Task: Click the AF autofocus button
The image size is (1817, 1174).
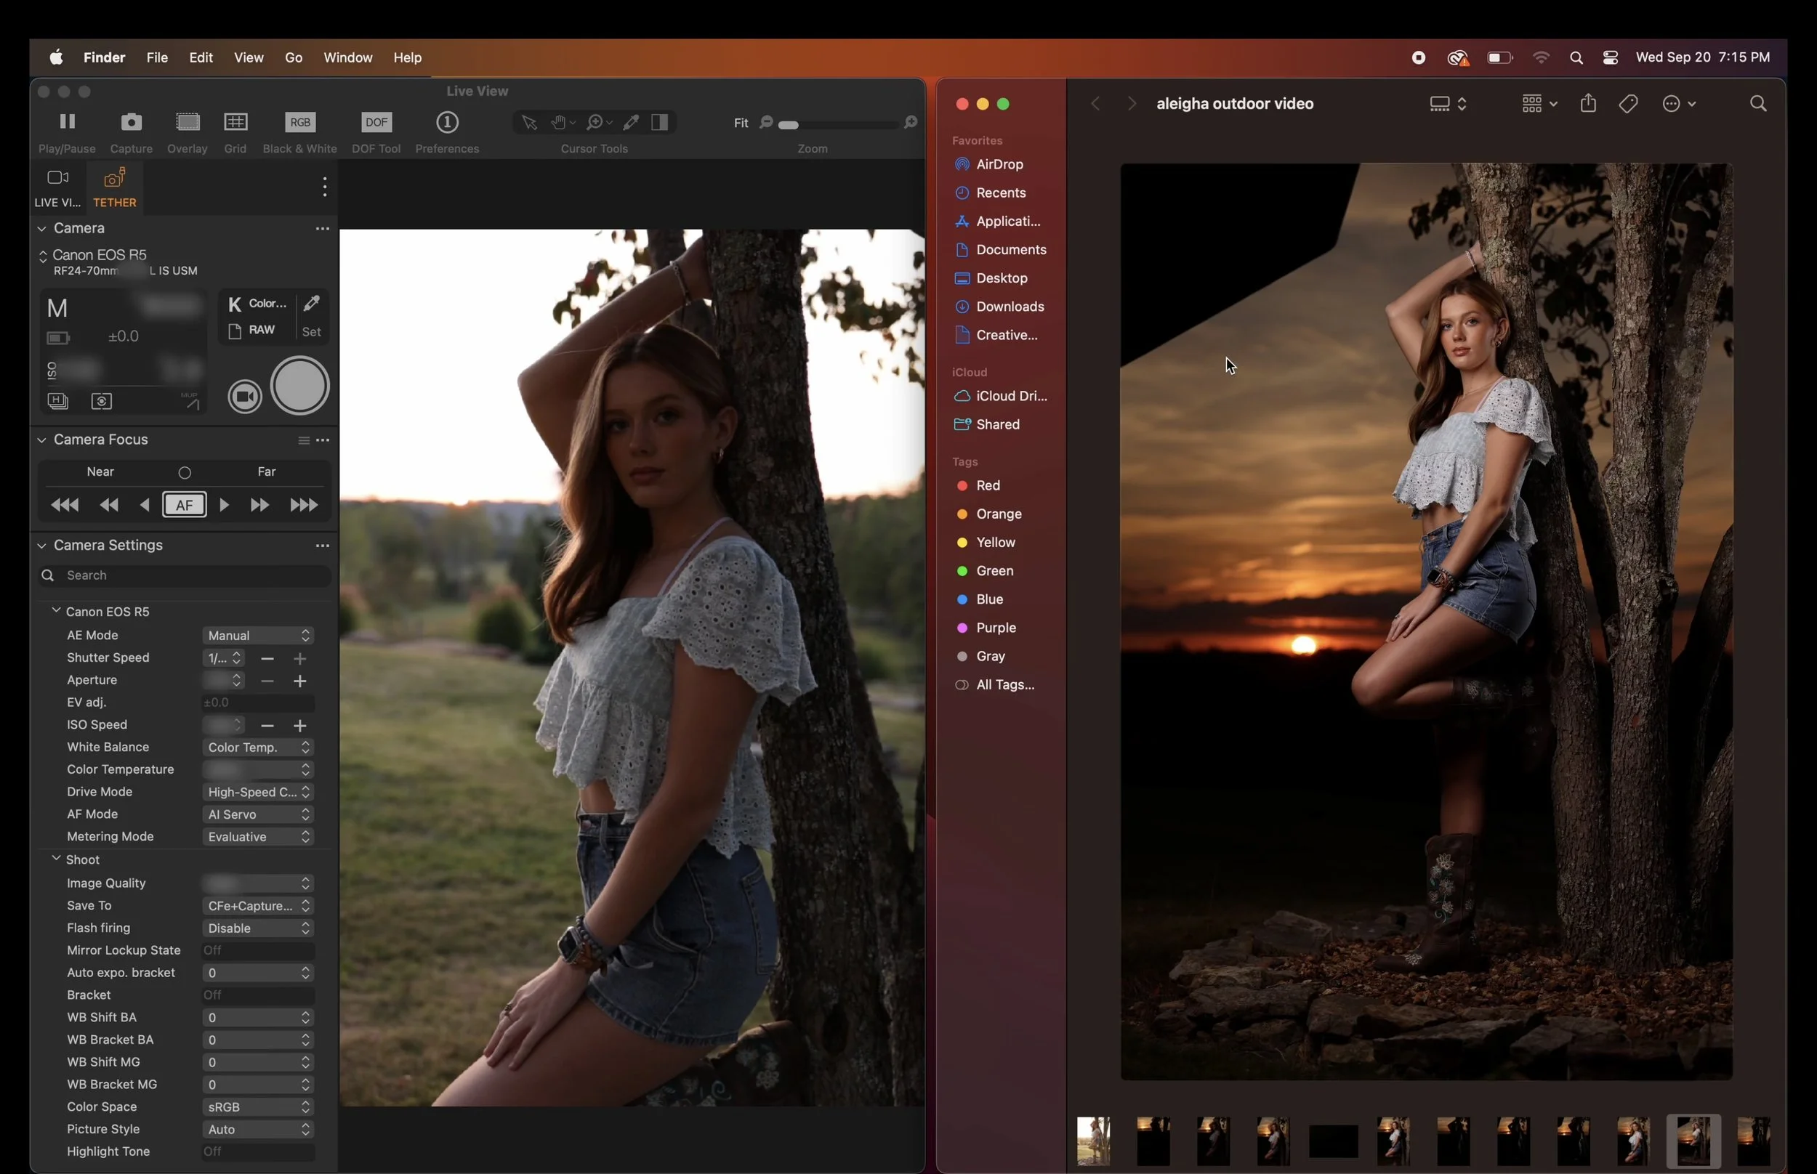Action: click(x=185, y=506)
